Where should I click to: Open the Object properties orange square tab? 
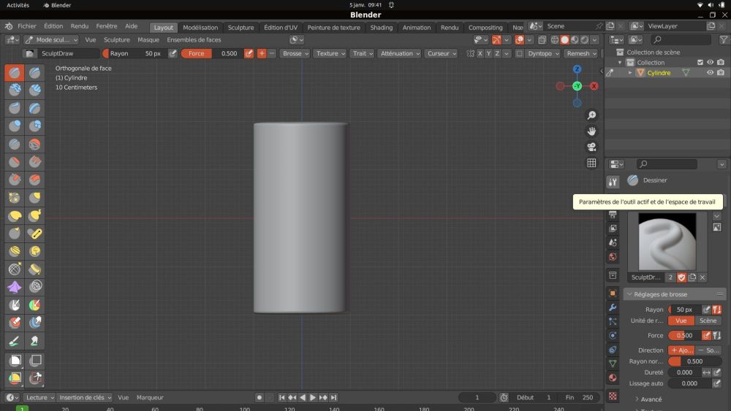613,293
